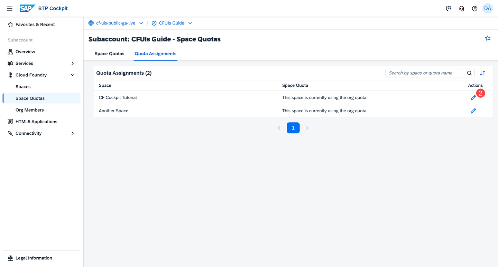Click the CF Cockpit Tutorial space name
The image size is (498, 267).
(118, 98)
